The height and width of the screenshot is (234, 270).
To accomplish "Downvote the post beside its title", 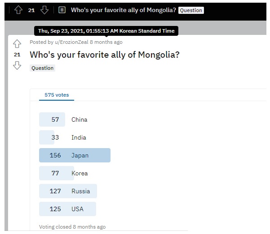I will click(17, 65).
